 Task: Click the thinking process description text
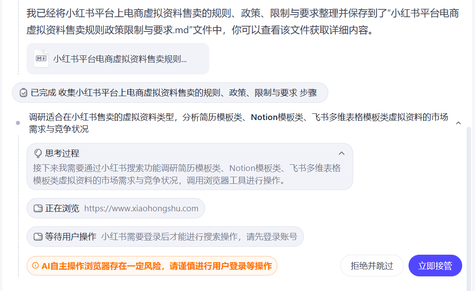187,174
